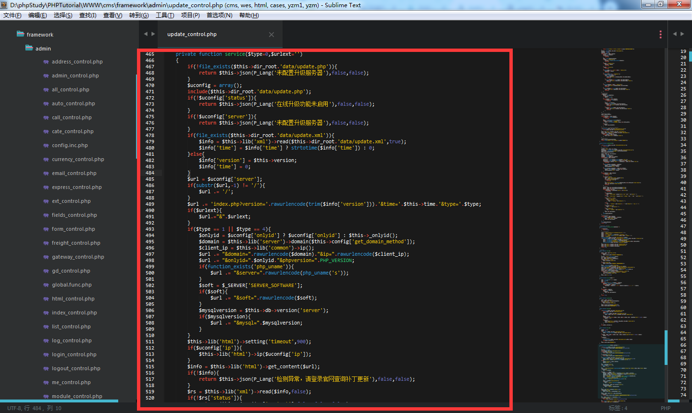This screenshot has width=692, height=413.
Task: Open logout_control.php in sidebar
Action: 76,368
